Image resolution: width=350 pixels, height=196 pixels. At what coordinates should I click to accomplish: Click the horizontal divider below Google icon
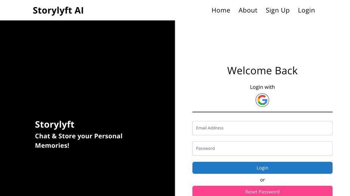click(262, 112)
